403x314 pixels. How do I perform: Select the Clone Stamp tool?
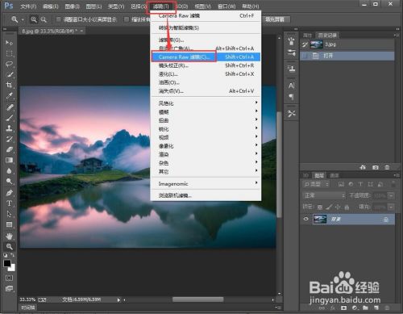click(x=9, y=128)
